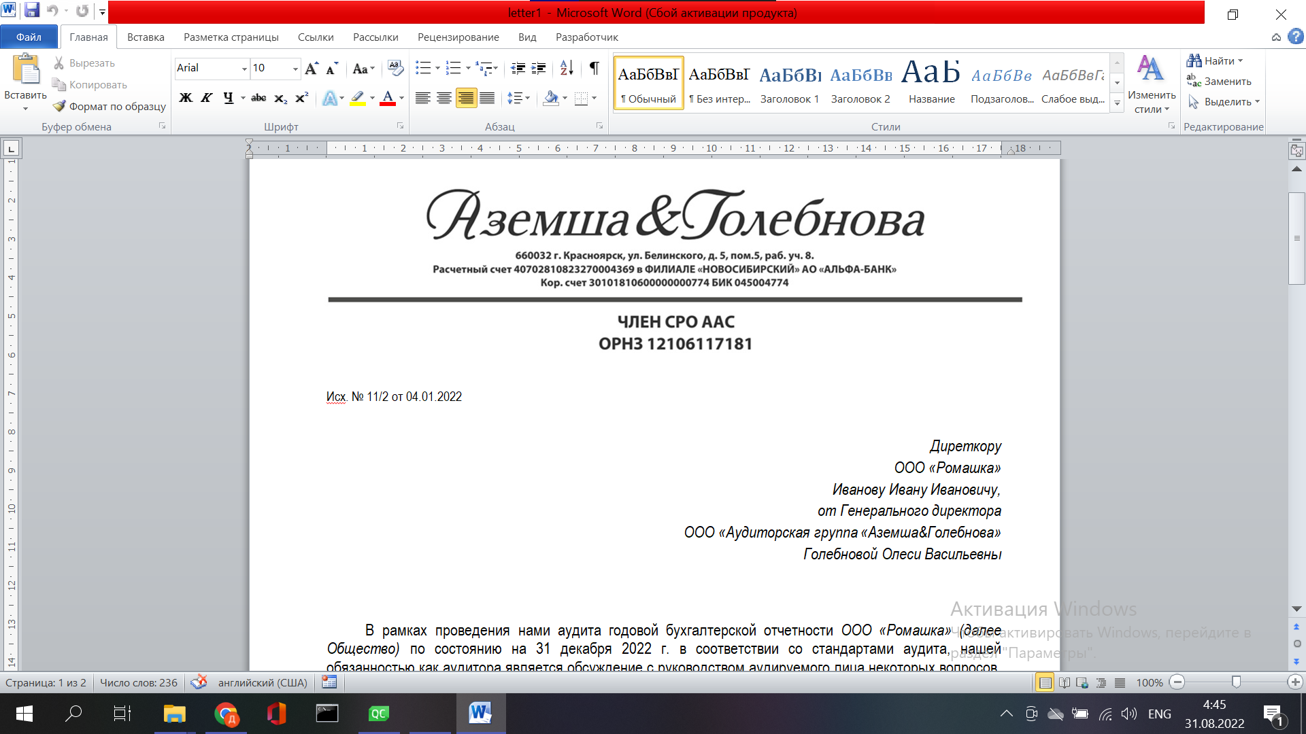Apply the text effects glowing A icon
Viewport: 1306px width, 734px height.
330,99
